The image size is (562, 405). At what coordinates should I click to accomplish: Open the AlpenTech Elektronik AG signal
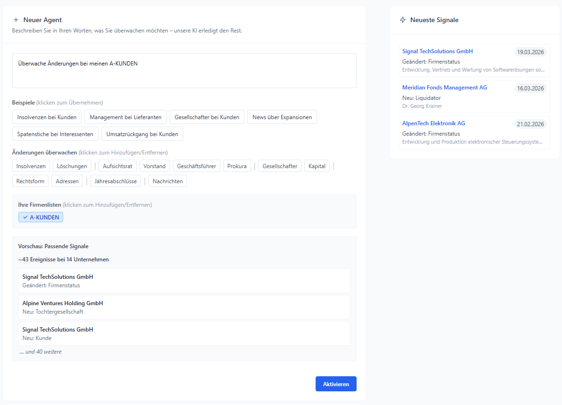[434, 123]
